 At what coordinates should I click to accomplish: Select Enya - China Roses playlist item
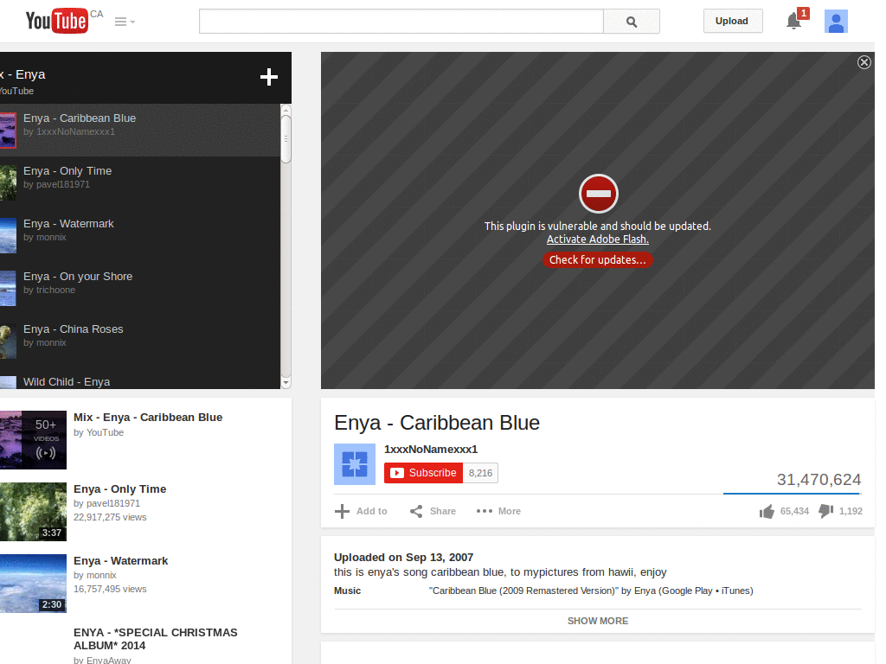tap(139, 341)
